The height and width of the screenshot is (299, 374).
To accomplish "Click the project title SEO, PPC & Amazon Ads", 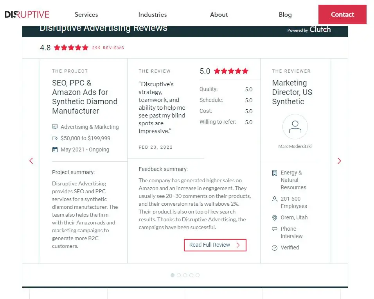I will point(85,97).
